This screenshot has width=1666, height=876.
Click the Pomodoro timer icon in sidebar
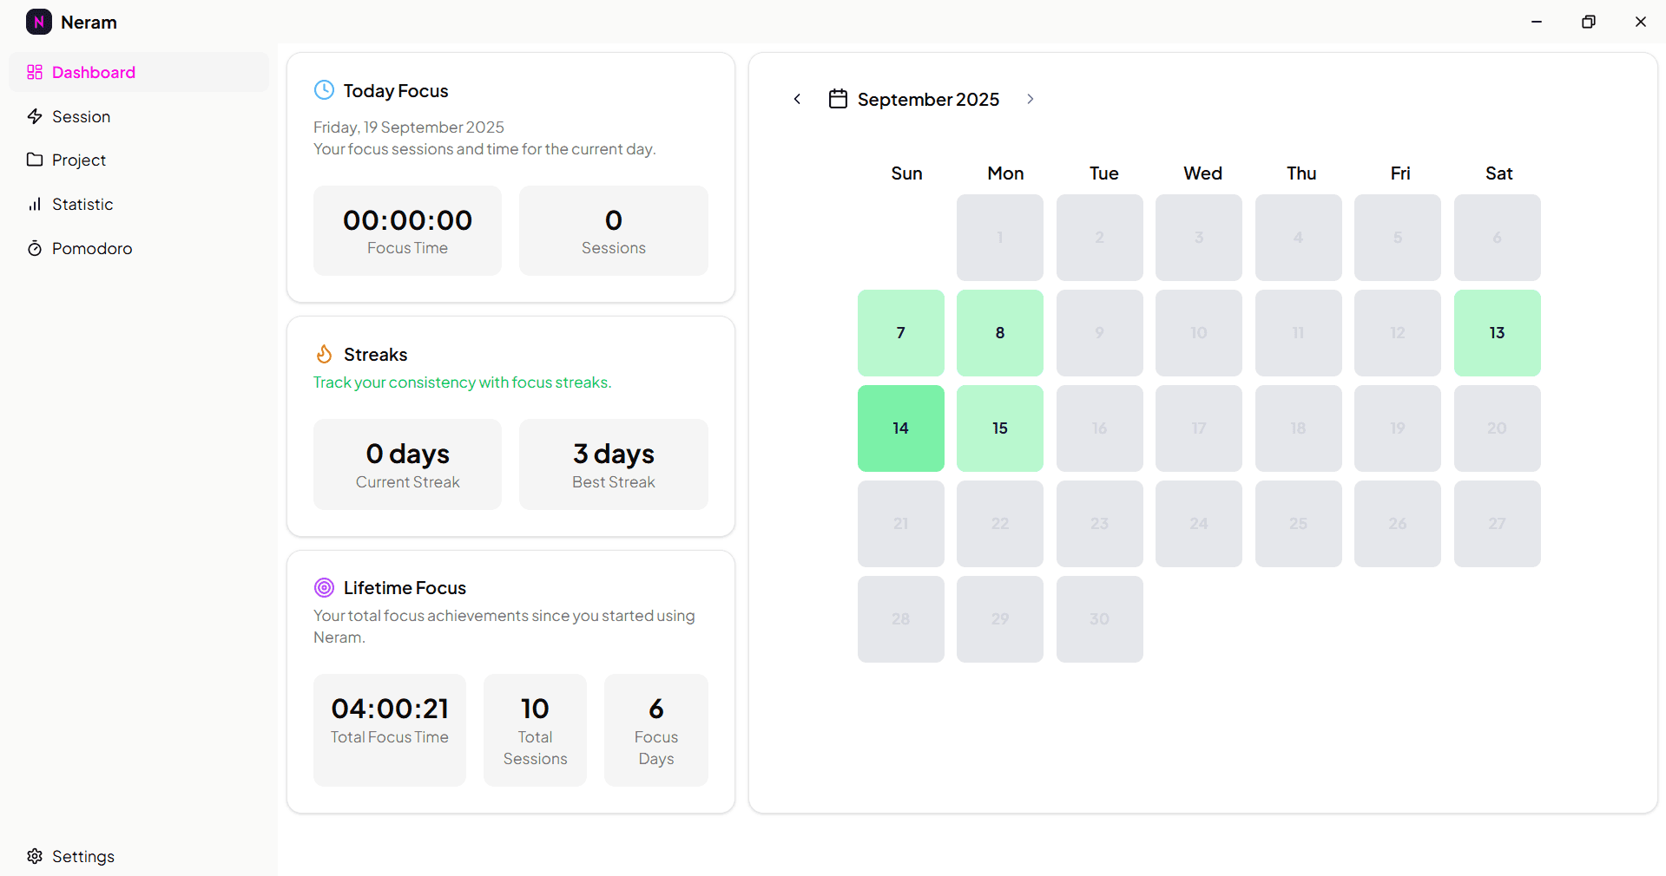(35, 249)
